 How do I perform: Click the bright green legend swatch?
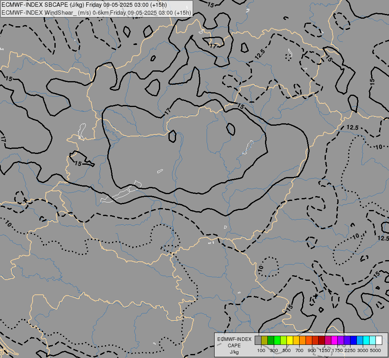click(x=277, y=340)
